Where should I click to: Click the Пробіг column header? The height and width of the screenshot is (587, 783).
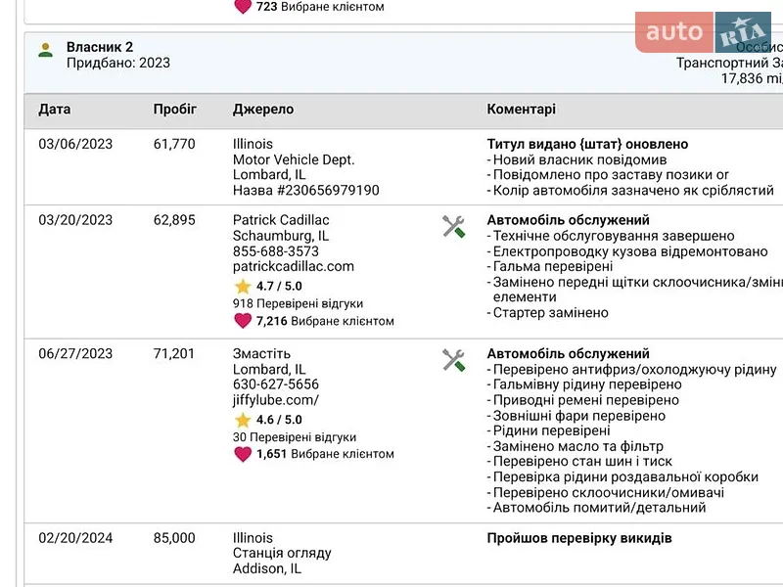tap(175, 110)
